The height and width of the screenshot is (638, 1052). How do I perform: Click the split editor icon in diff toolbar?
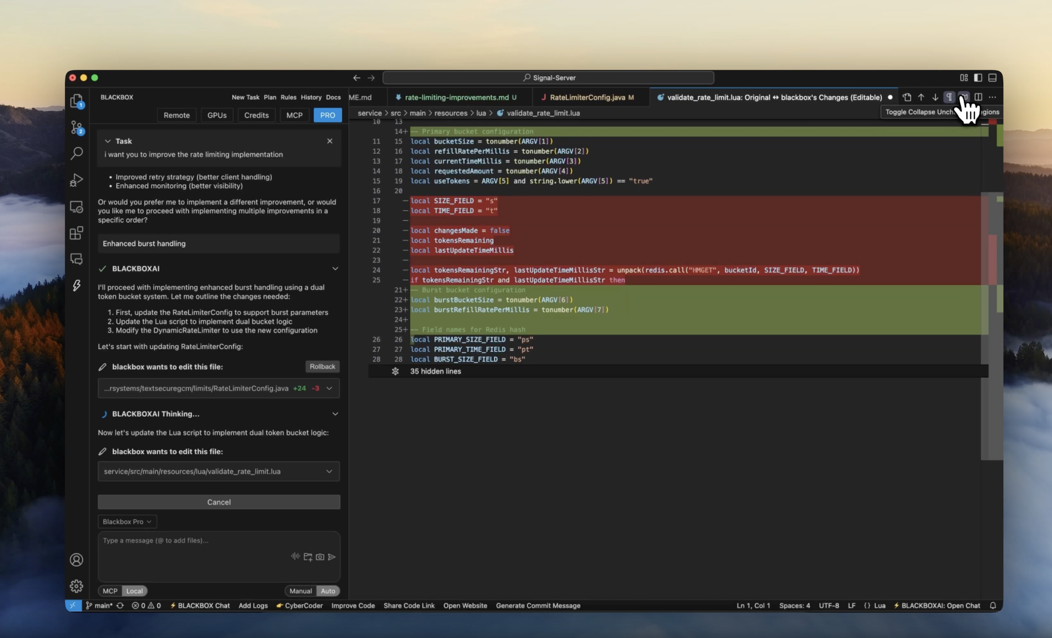point(978,97)
